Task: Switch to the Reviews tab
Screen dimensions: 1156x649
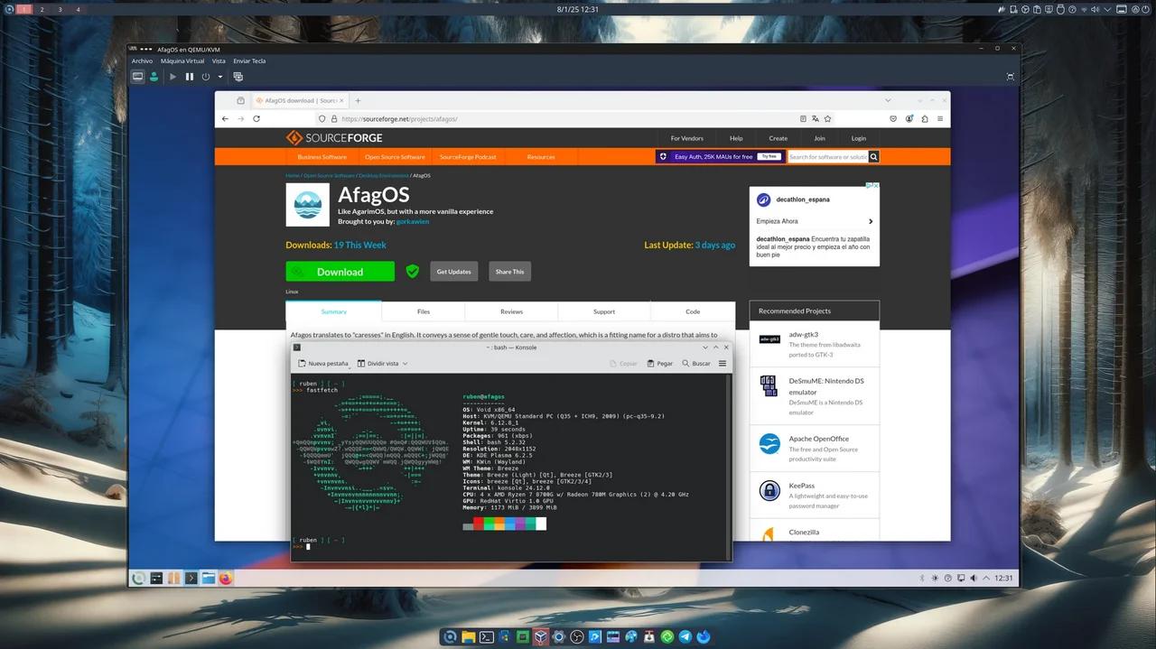Action: 511,311
